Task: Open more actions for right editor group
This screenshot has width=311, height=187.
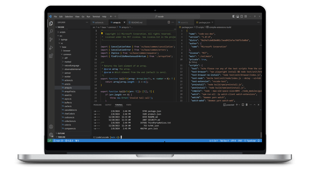Action: pyautogui.click(x=258, y=22)
